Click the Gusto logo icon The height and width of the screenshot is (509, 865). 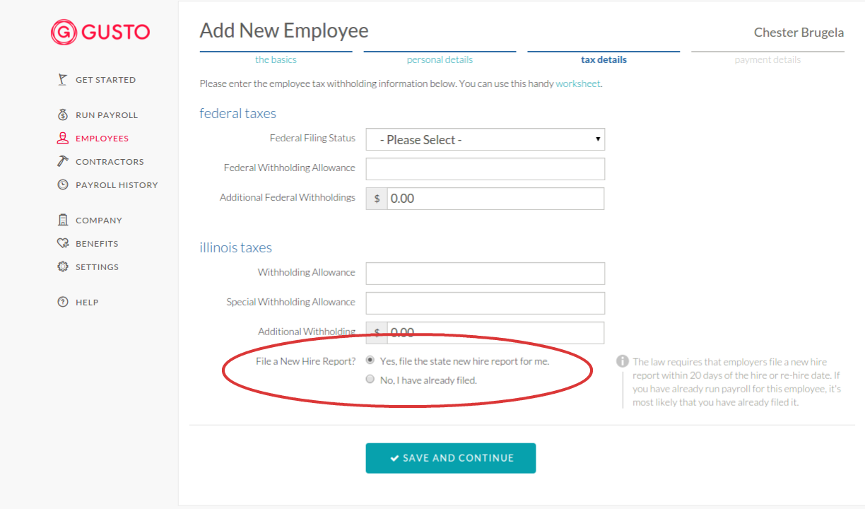pyautogui.click(x=64, y=32)
